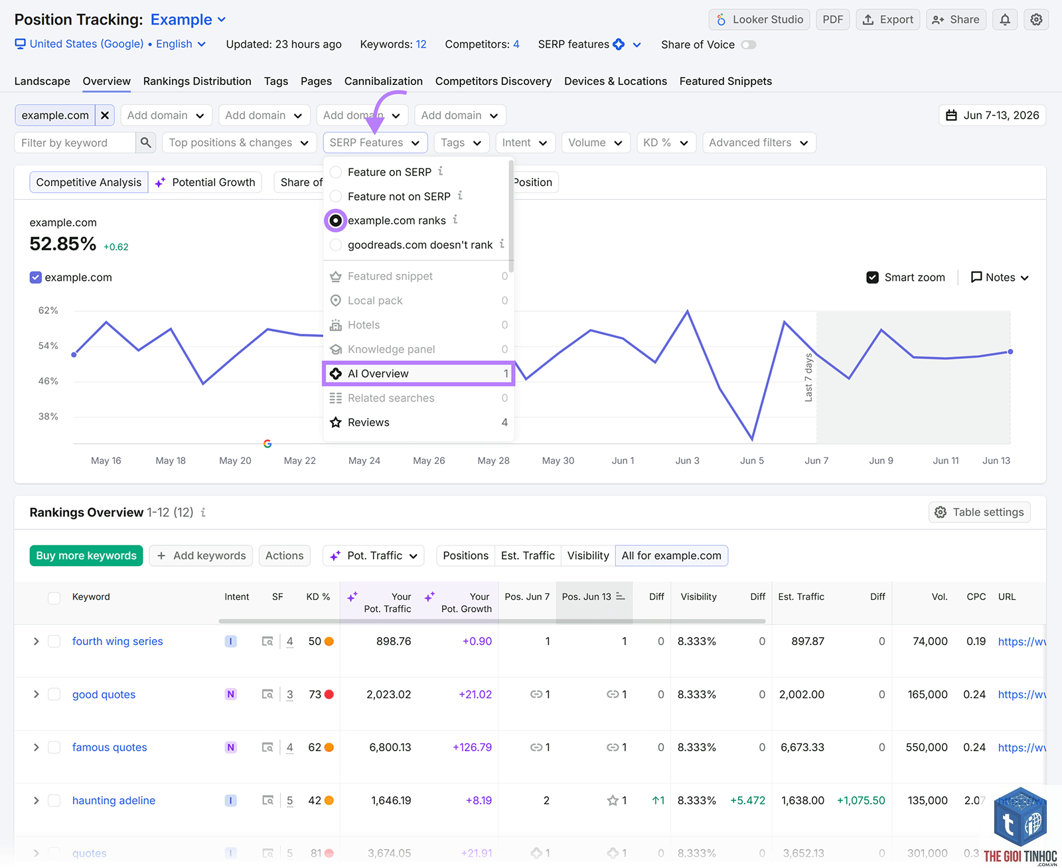
Task: Click the sort icon on Pos. Jun 13
Action: click(x=620, y=597)
